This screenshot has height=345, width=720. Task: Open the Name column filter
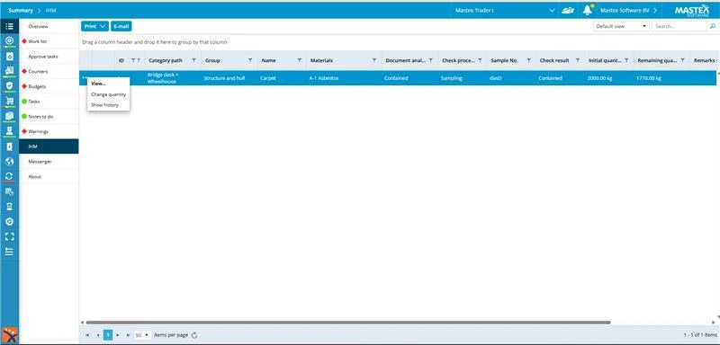300,60
